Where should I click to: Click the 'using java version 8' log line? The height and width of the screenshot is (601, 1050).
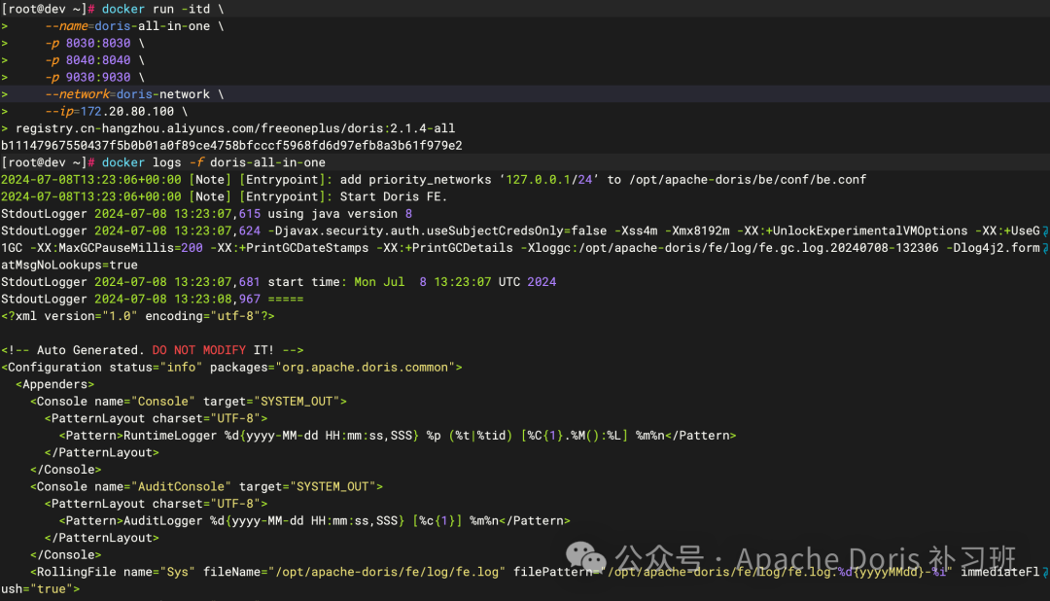206,214
